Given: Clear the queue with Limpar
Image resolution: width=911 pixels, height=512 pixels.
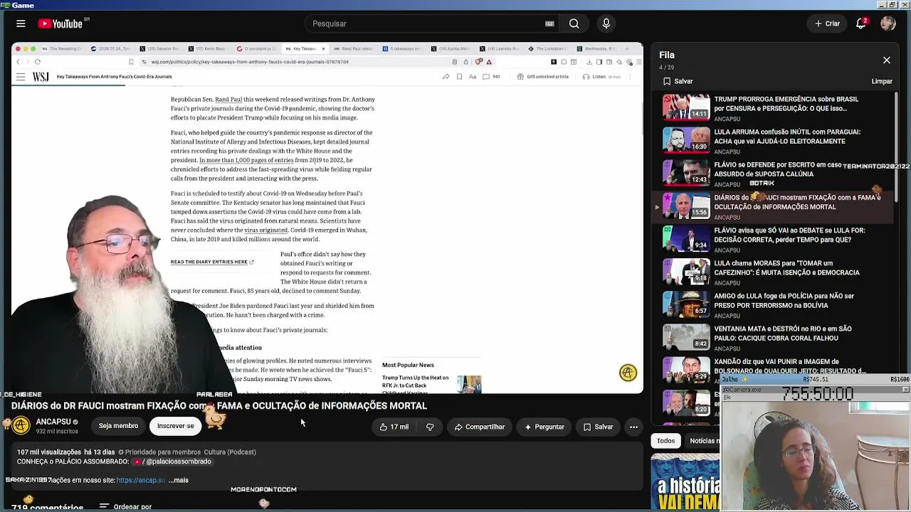Looking at the screenshot, I should click(882, 81).
